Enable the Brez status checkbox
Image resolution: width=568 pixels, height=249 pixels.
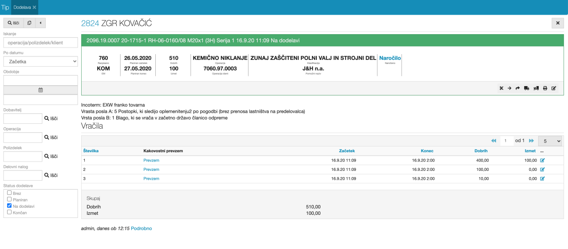tap(9, 193)
